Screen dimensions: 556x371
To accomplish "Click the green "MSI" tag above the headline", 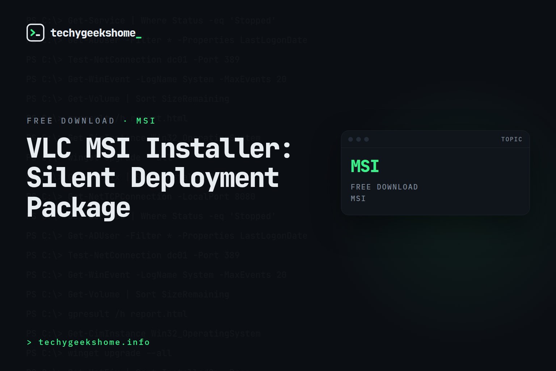I will (146, 121).
